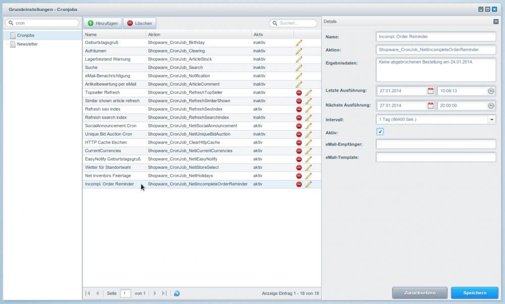Delete EasyNotify Geburtstagsgruß cronjob
The image size is (505, 304).
click(x=299, y=159)
